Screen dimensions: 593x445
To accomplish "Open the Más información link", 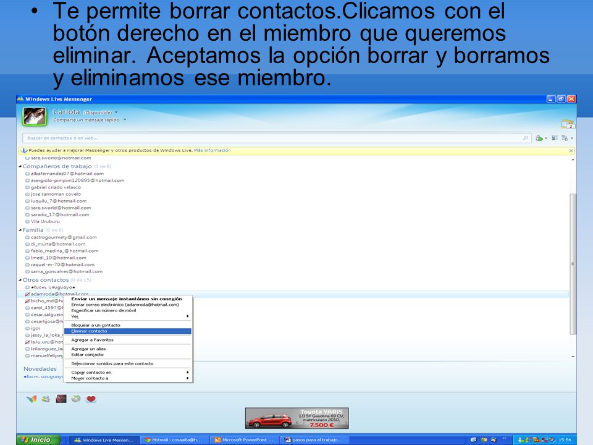I will pyautogui.click(x=212, y=150).
